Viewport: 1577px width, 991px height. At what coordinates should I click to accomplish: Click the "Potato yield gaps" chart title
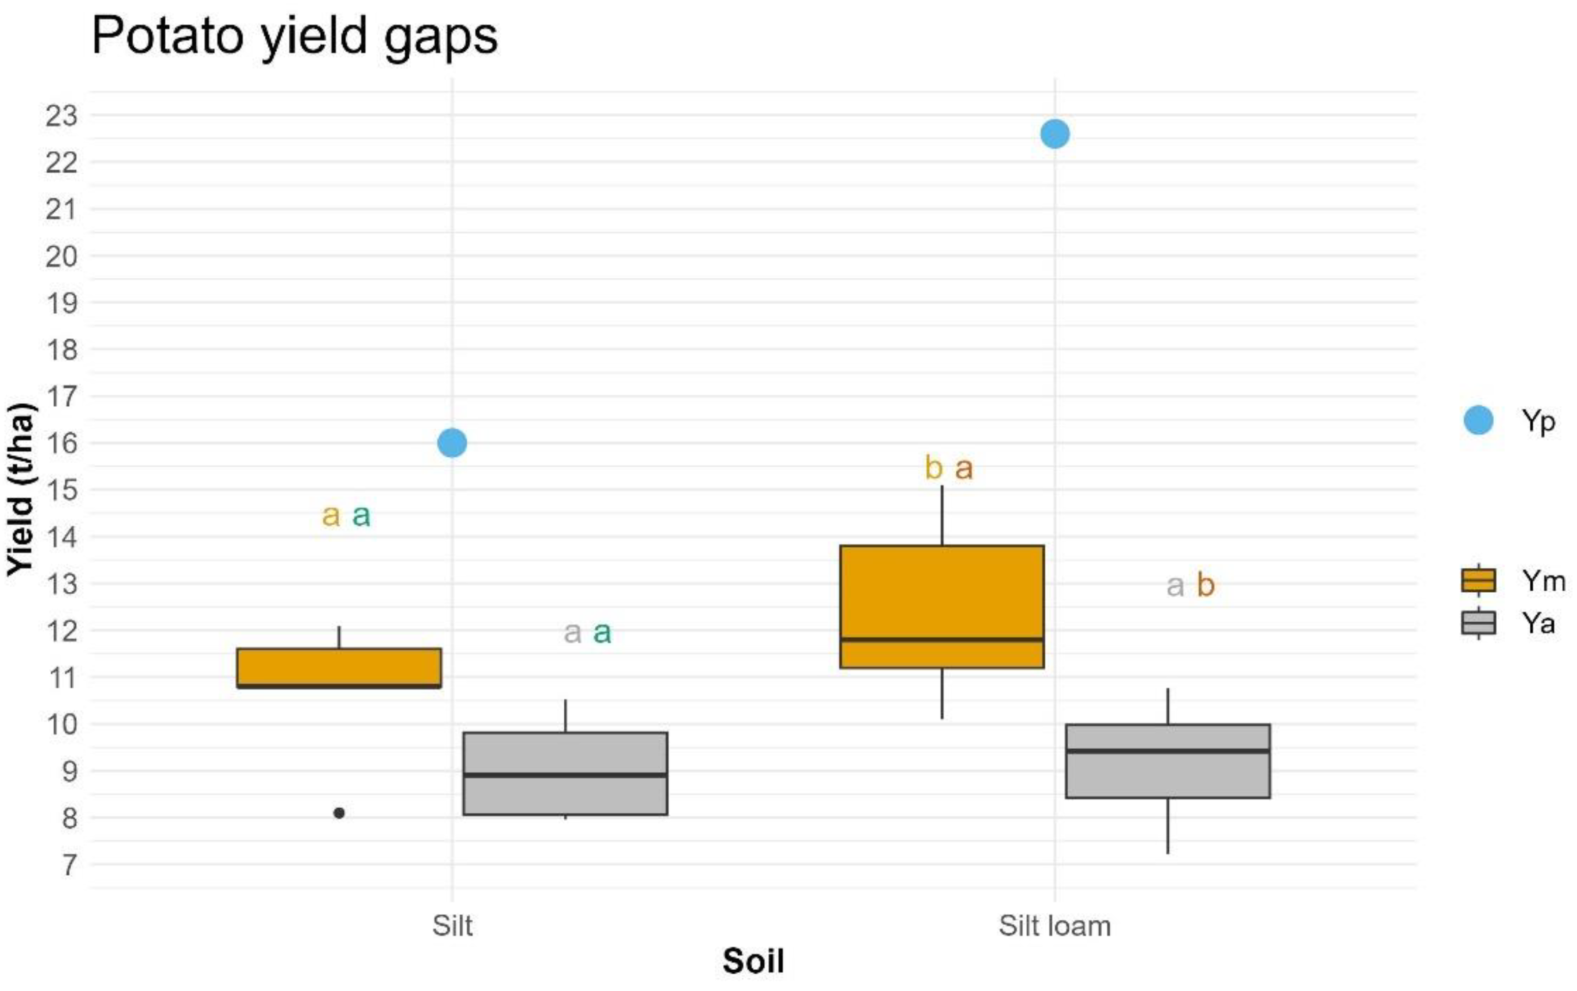295,36
